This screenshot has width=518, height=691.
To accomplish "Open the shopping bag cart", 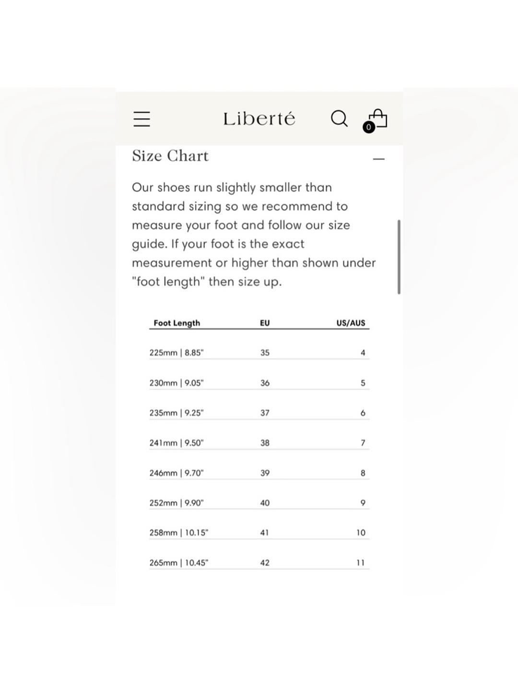I will [377, 119].
